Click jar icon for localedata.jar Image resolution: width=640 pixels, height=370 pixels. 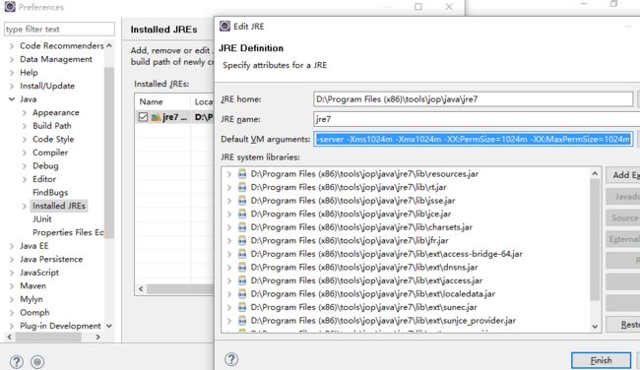point(242,293)
